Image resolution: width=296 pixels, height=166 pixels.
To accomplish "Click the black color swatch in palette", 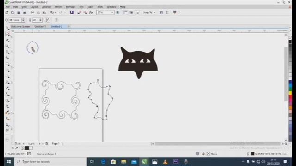I will pos(290,41).
